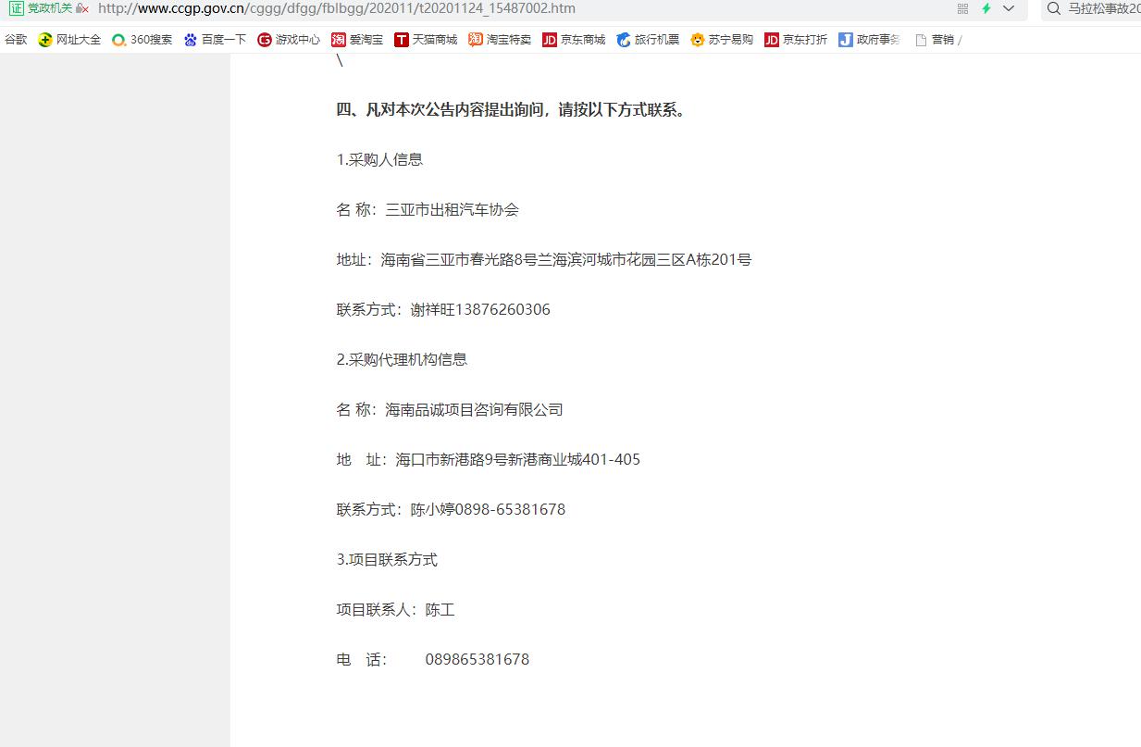The image size is (1141, 747).
Task: Click the 网址大全 bookmark favicon
Action: coord(44,40)
